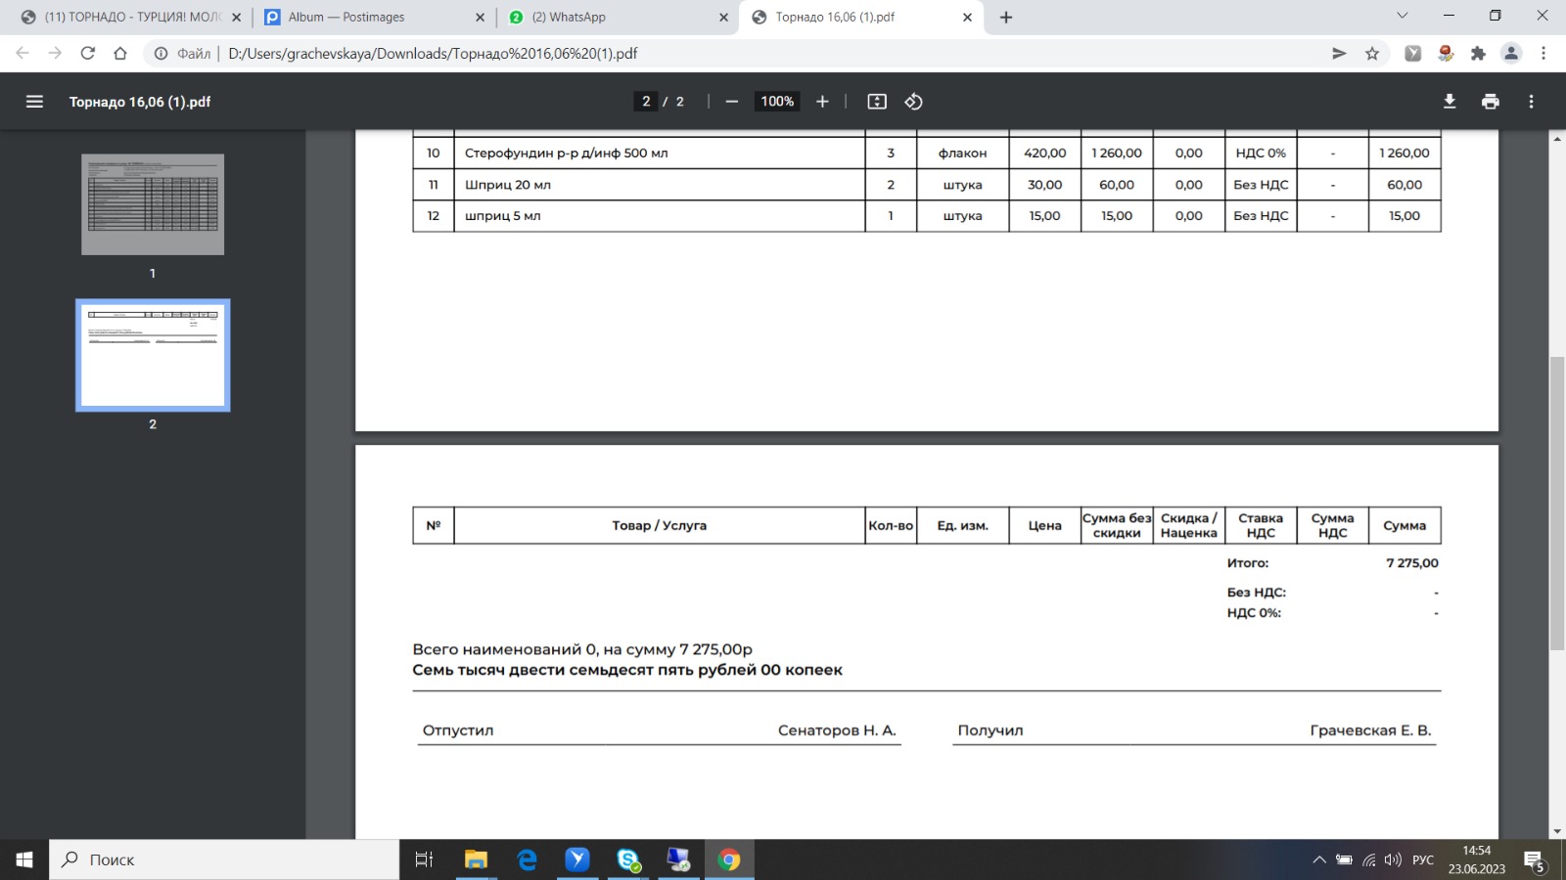View file site information icon

[x=161, y=54]
